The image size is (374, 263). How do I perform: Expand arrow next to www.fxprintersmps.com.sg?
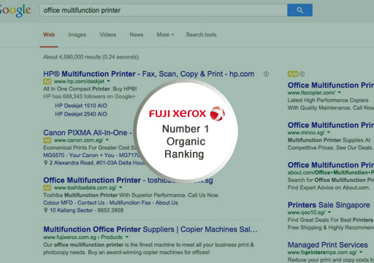coord(361,252)
